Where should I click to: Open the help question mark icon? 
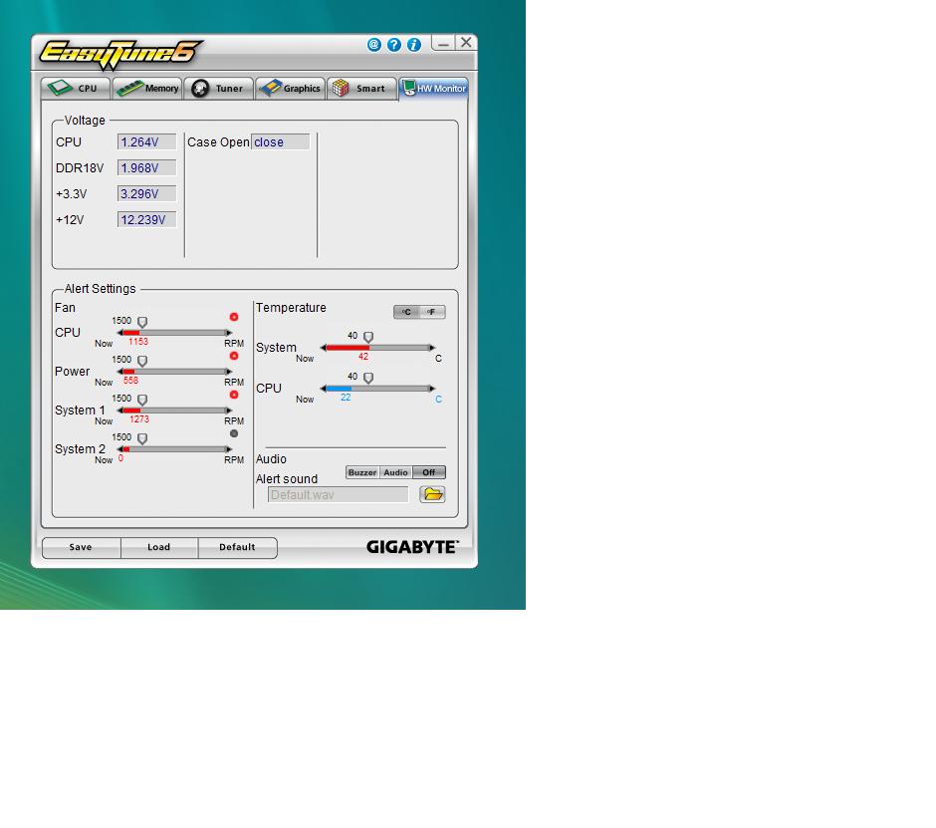click(394, 45)
